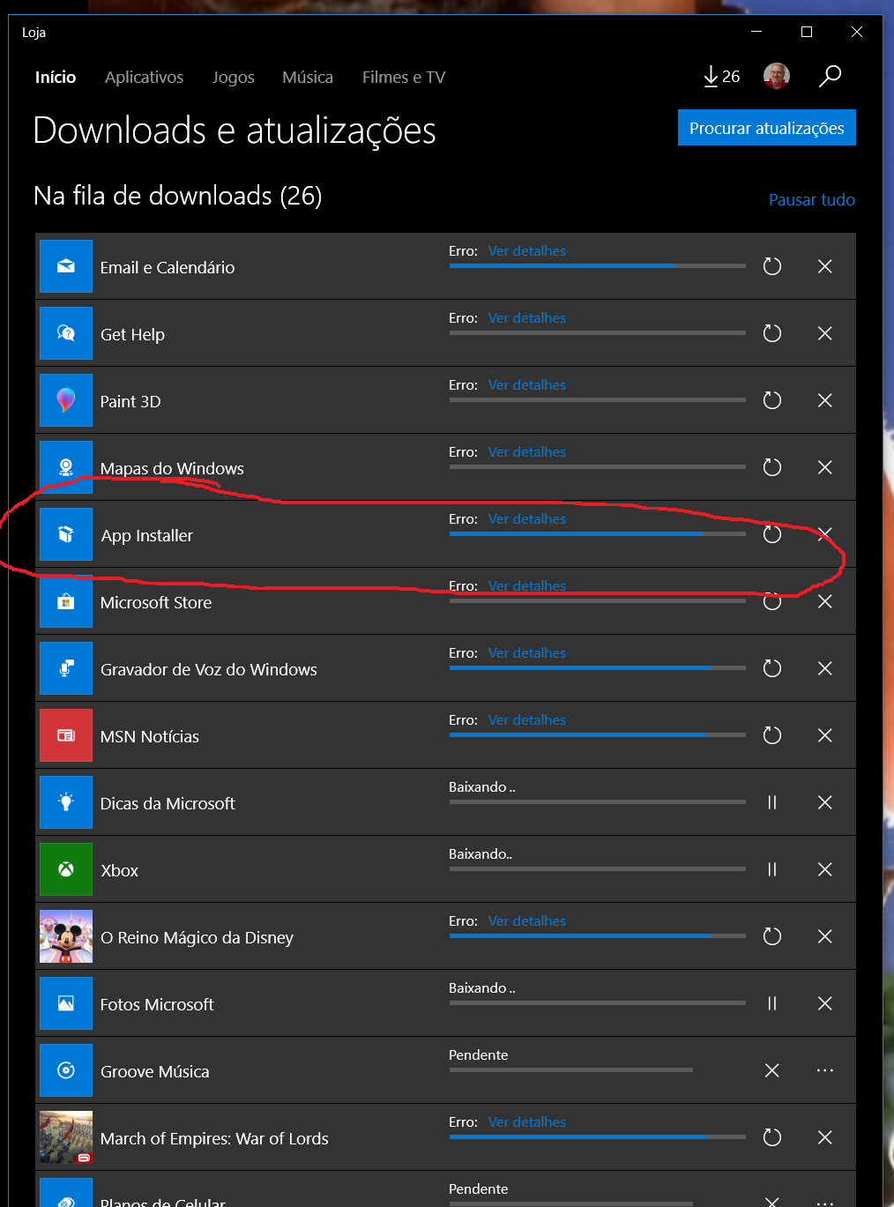The width and height of the screenshot is (894, 1207).
Task: Click the MSN Notícias app tile
Action: [x=66, y=735]
